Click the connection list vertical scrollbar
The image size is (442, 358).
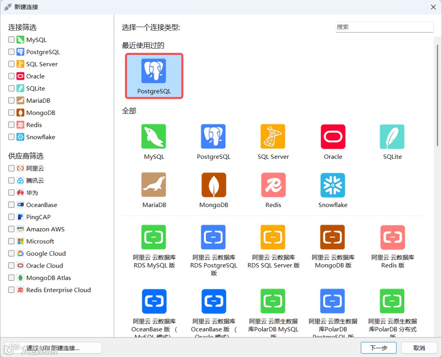tap(437, 95)
